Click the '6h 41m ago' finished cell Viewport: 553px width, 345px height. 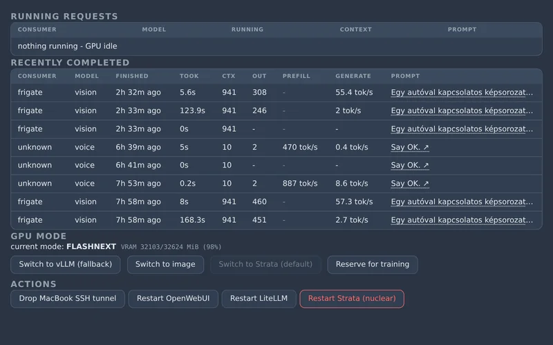(138, 166)
